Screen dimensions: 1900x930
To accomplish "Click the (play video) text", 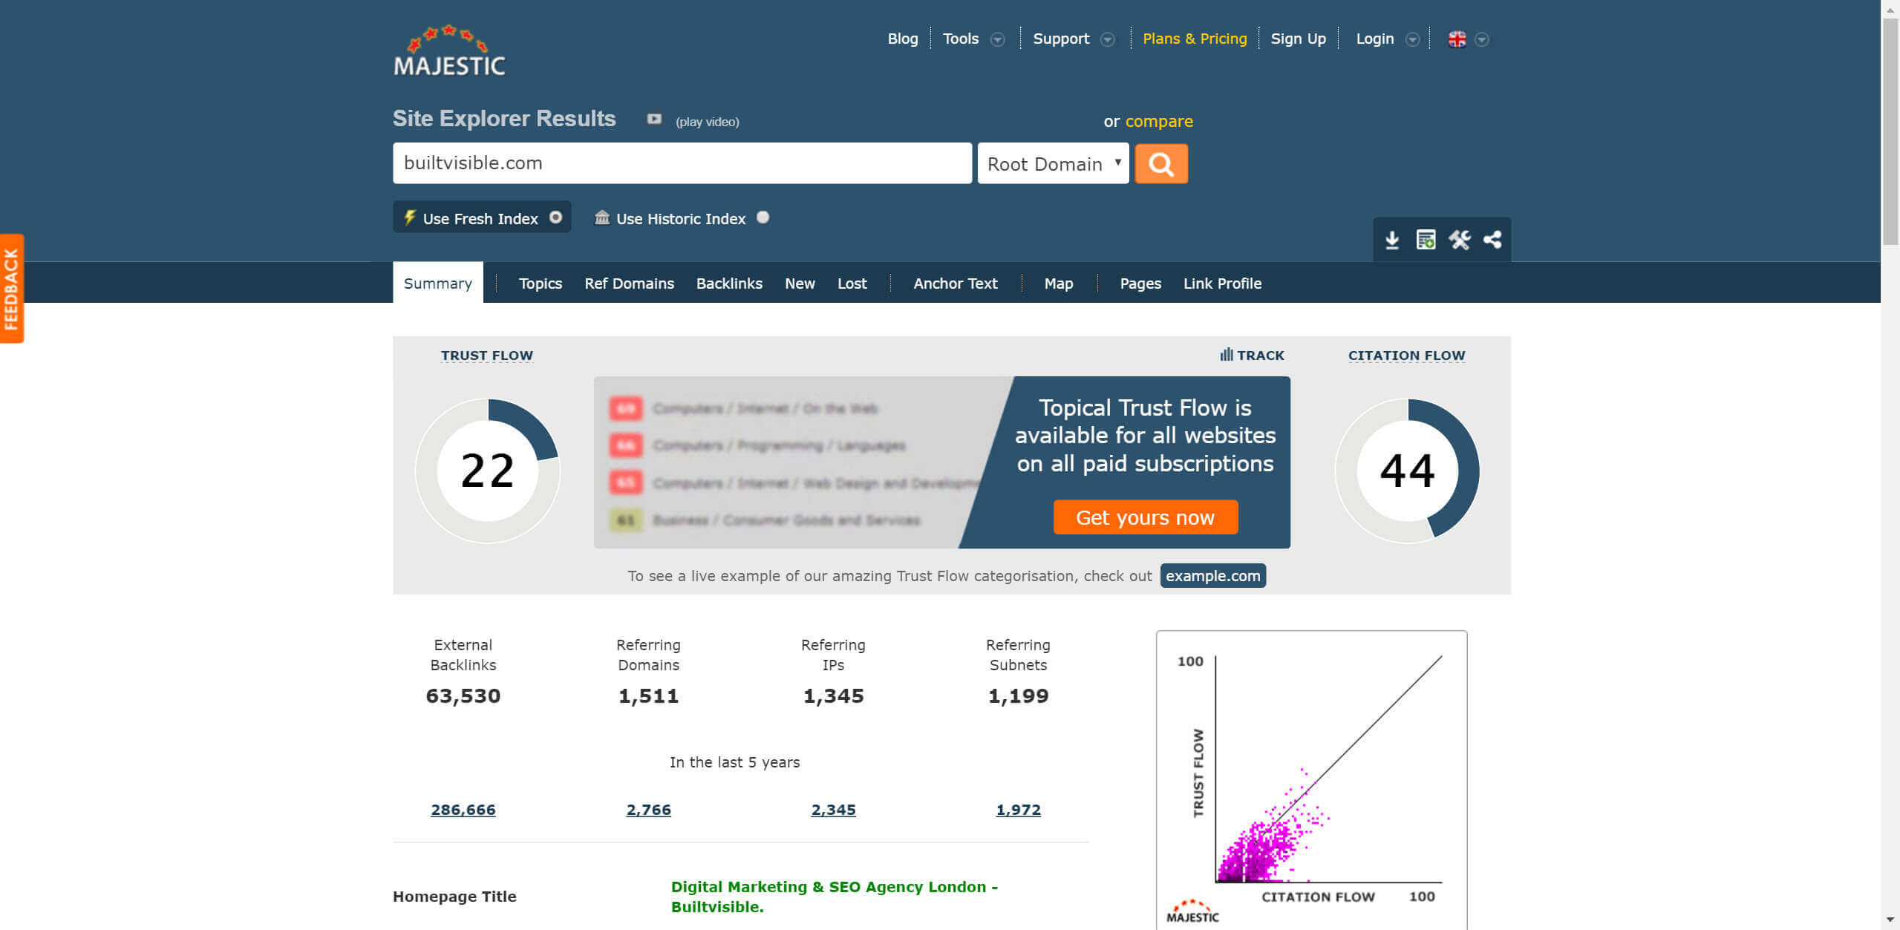I will click(707, 122).
